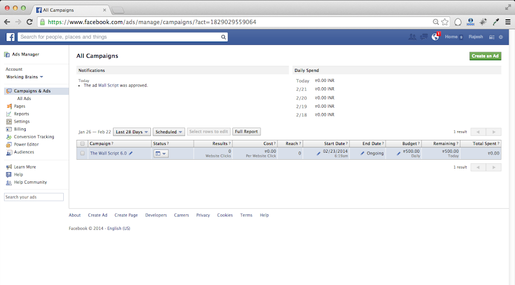Open Pages in sidebar
Screen dimensions: 515x285
tap(19, 107)
